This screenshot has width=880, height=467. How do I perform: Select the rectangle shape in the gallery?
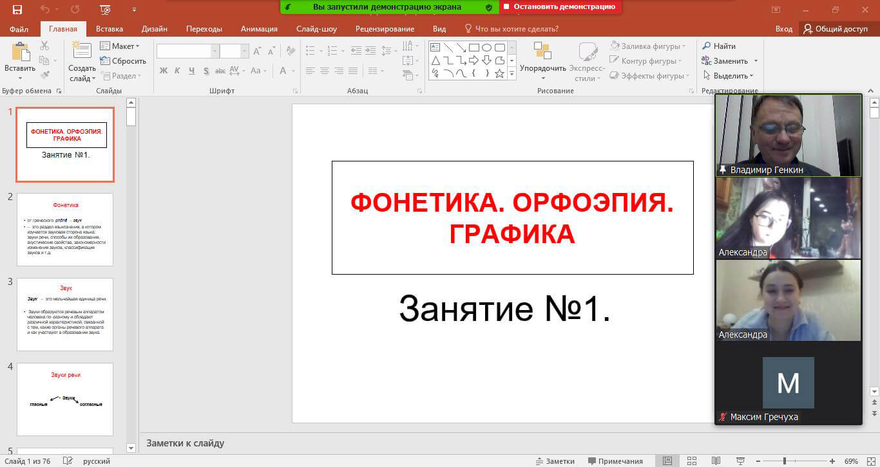pos(473,48)
